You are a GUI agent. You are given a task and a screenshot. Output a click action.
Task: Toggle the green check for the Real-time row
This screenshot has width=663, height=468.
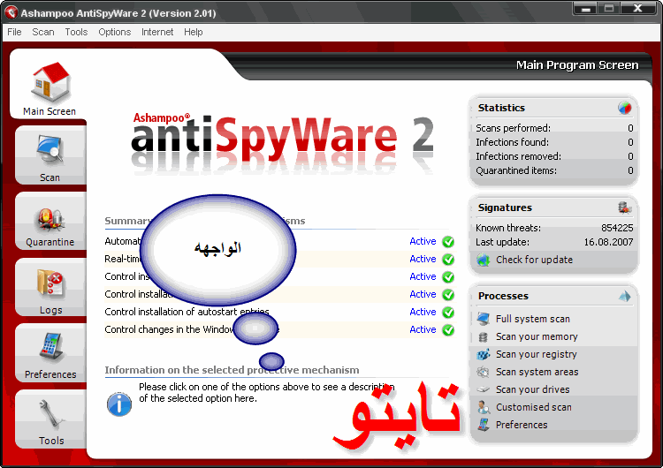[448, 260]
